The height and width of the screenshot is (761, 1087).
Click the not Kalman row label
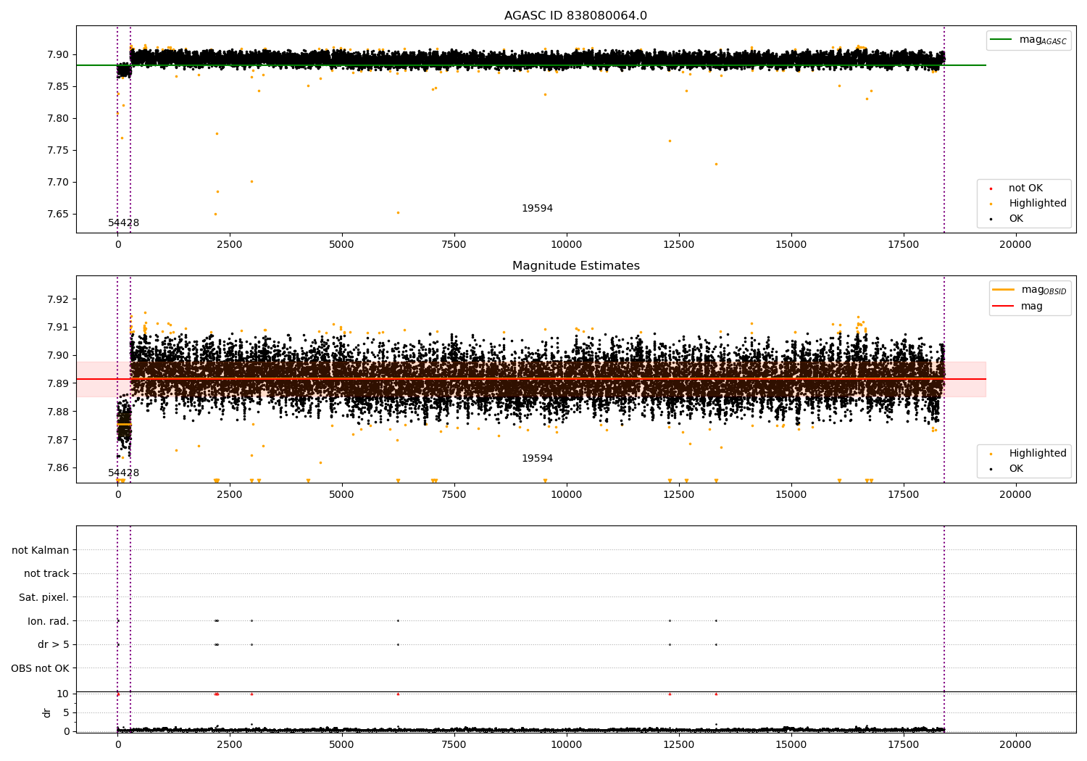pos(41,551)
